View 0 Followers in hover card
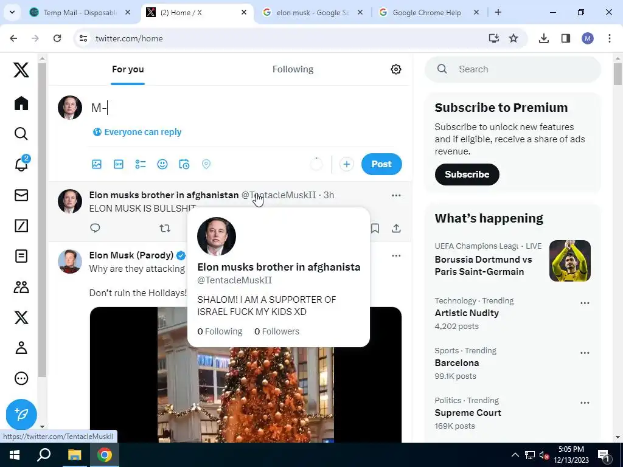 (277, 331)
